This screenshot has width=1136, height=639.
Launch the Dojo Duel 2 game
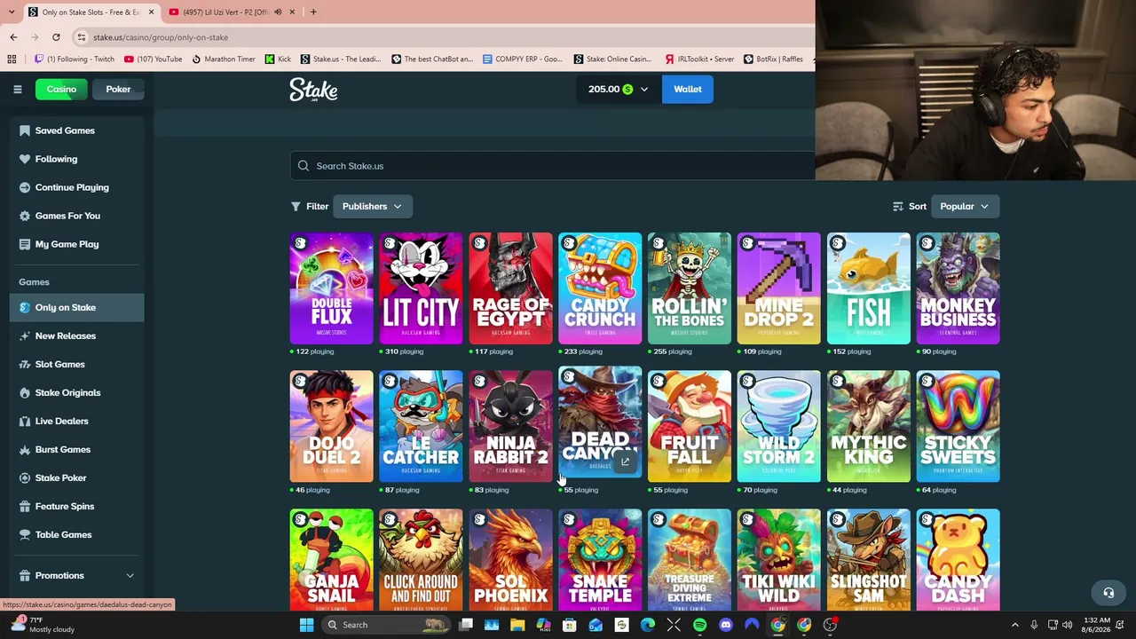tap(331, 427)
